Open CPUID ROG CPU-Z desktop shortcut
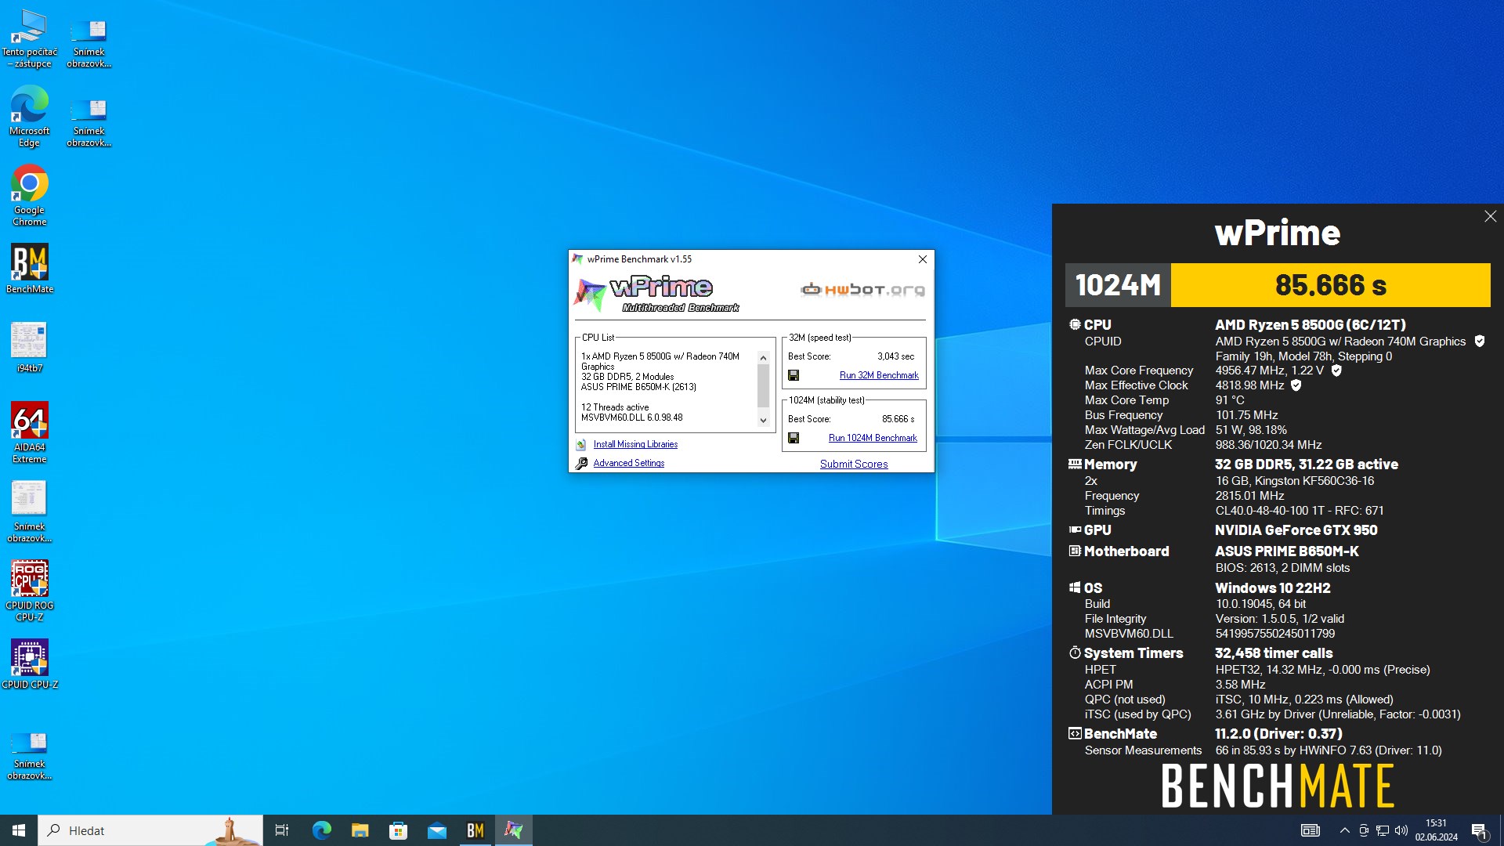 point(30,591)
